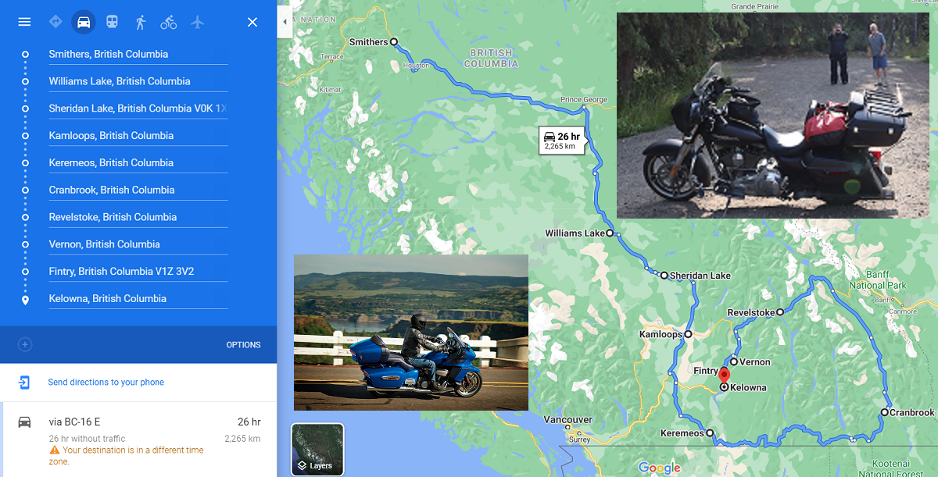
Task: Open the hamburger main menu
Action: click(24, 22)
